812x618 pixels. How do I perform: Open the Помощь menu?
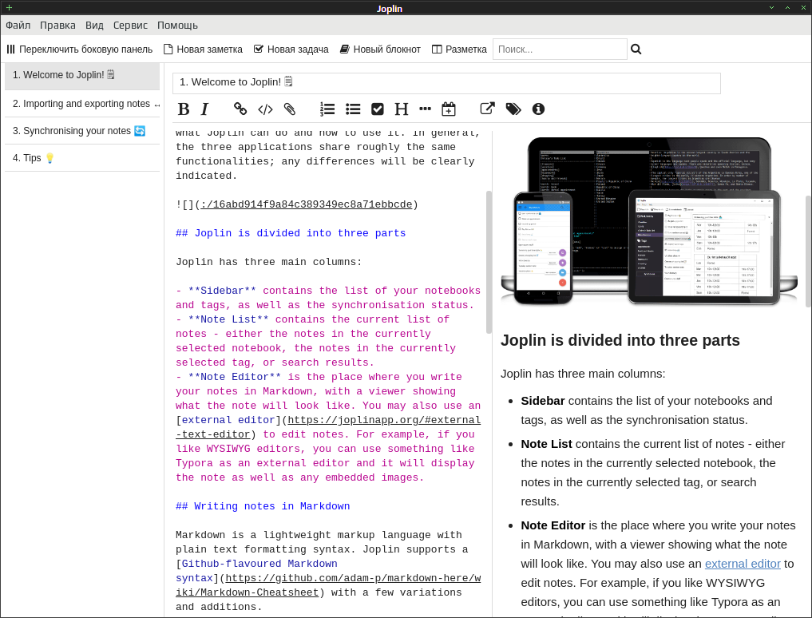[177, 26]
